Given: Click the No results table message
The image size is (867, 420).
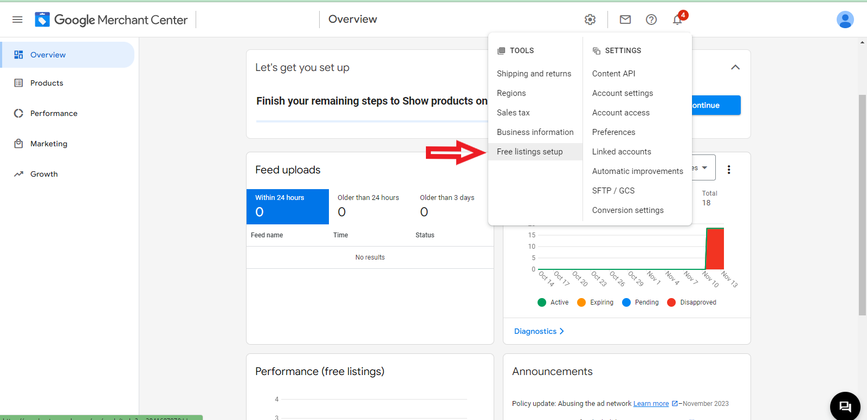Looking at the screenshot, I should tap(370, 257).
